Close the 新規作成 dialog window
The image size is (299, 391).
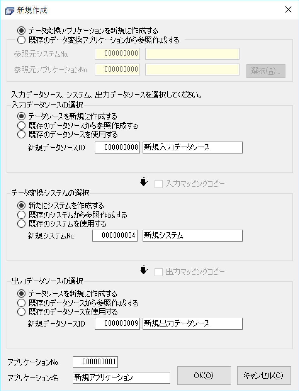point(288,10)
